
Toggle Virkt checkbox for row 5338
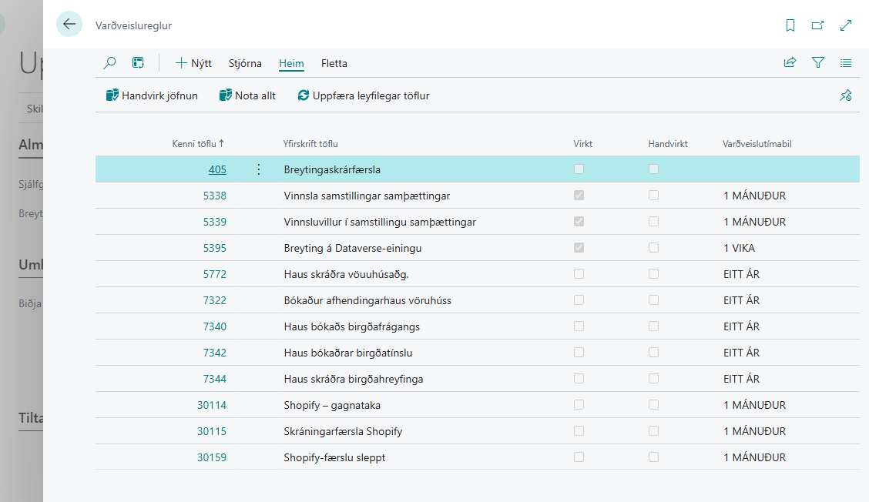click(579, 195)
